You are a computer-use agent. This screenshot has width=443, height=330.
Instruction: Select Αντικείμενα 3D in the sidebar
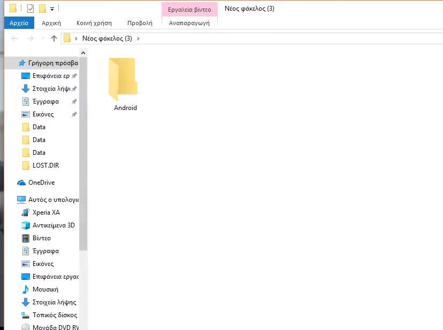tap(54, 225)
